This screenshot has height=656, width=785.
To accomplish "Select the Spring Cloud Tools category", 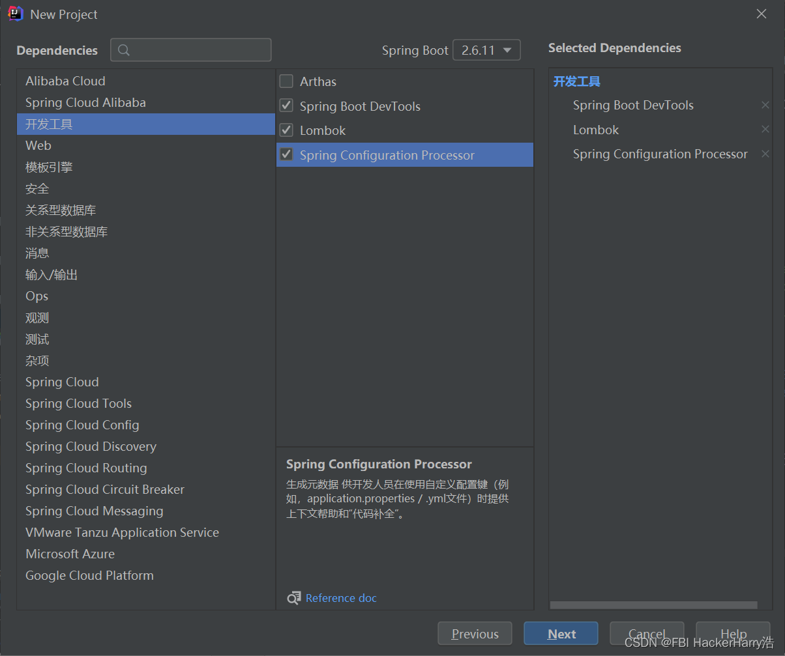I will tap(146, 403).
